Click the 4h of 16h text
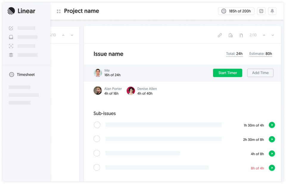The height and width of the screenshot is (184, 286). pyautogui.click(x=111, y=93)
